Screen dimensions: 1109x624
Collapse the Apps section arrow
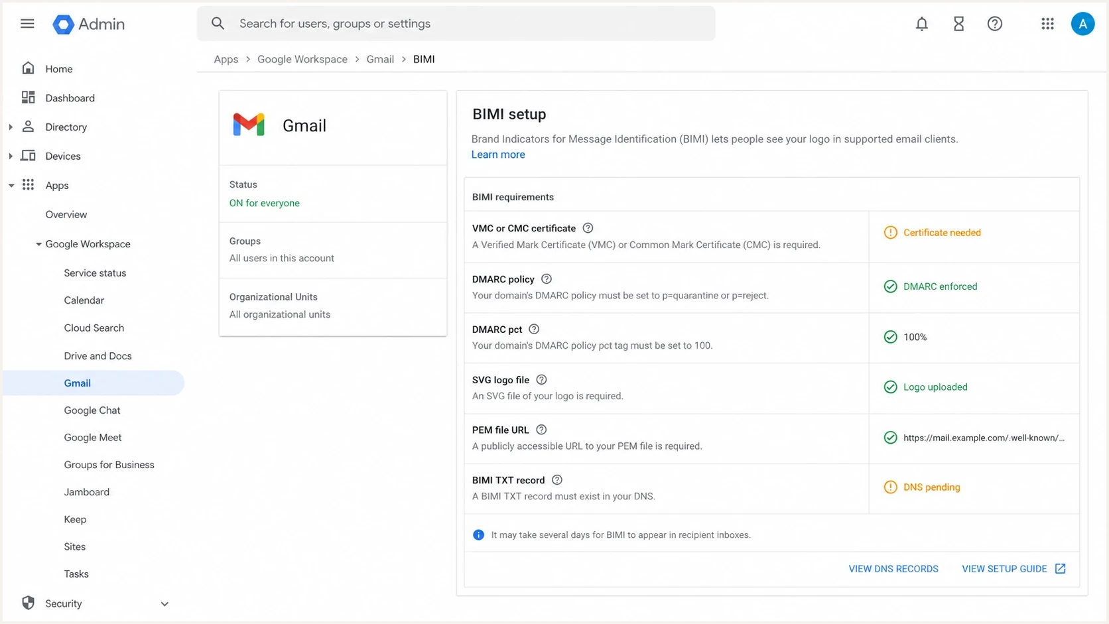pyautogui.click(x=11, y=185)
